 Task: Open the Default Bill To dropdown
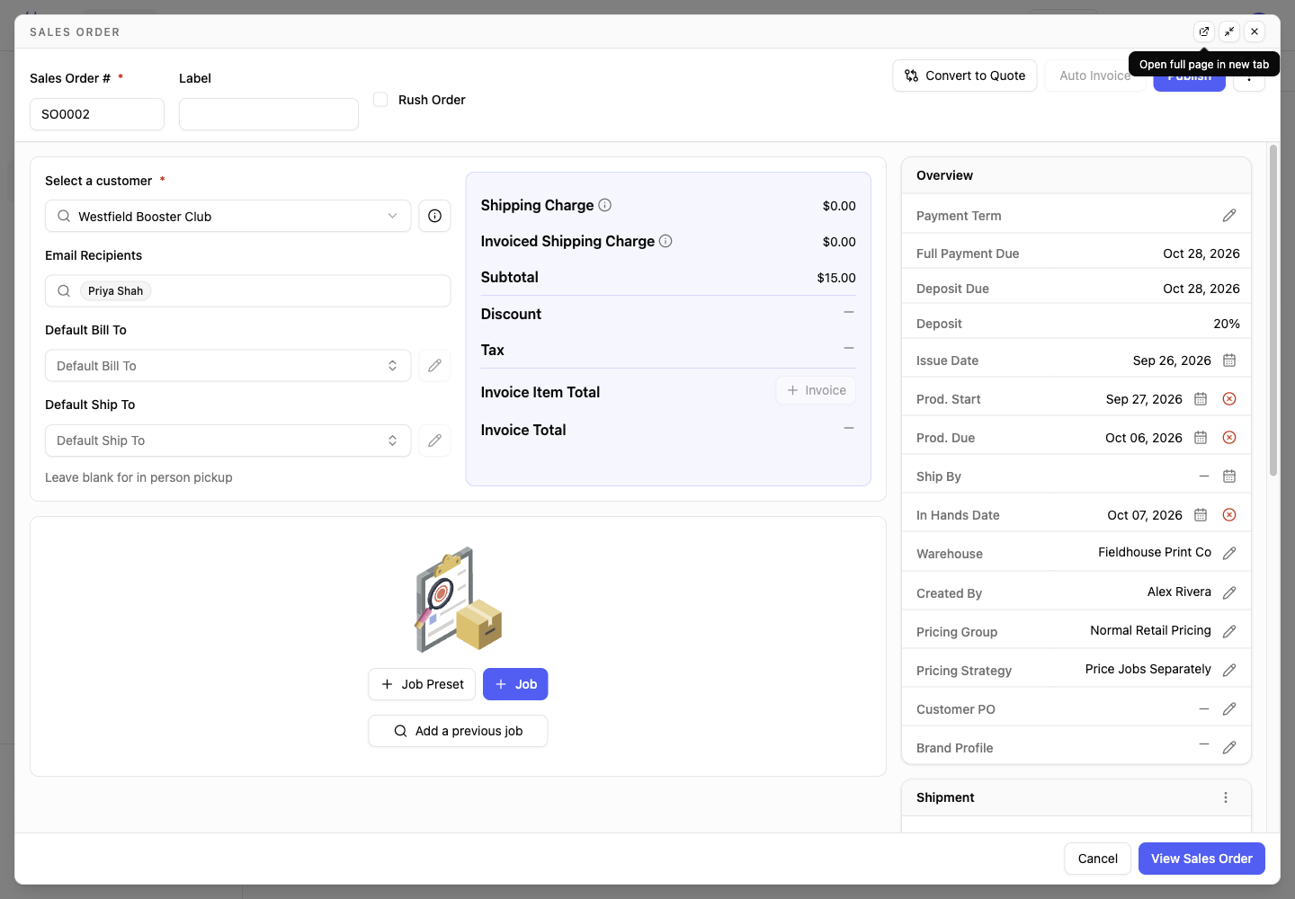(x=228, y=366)
